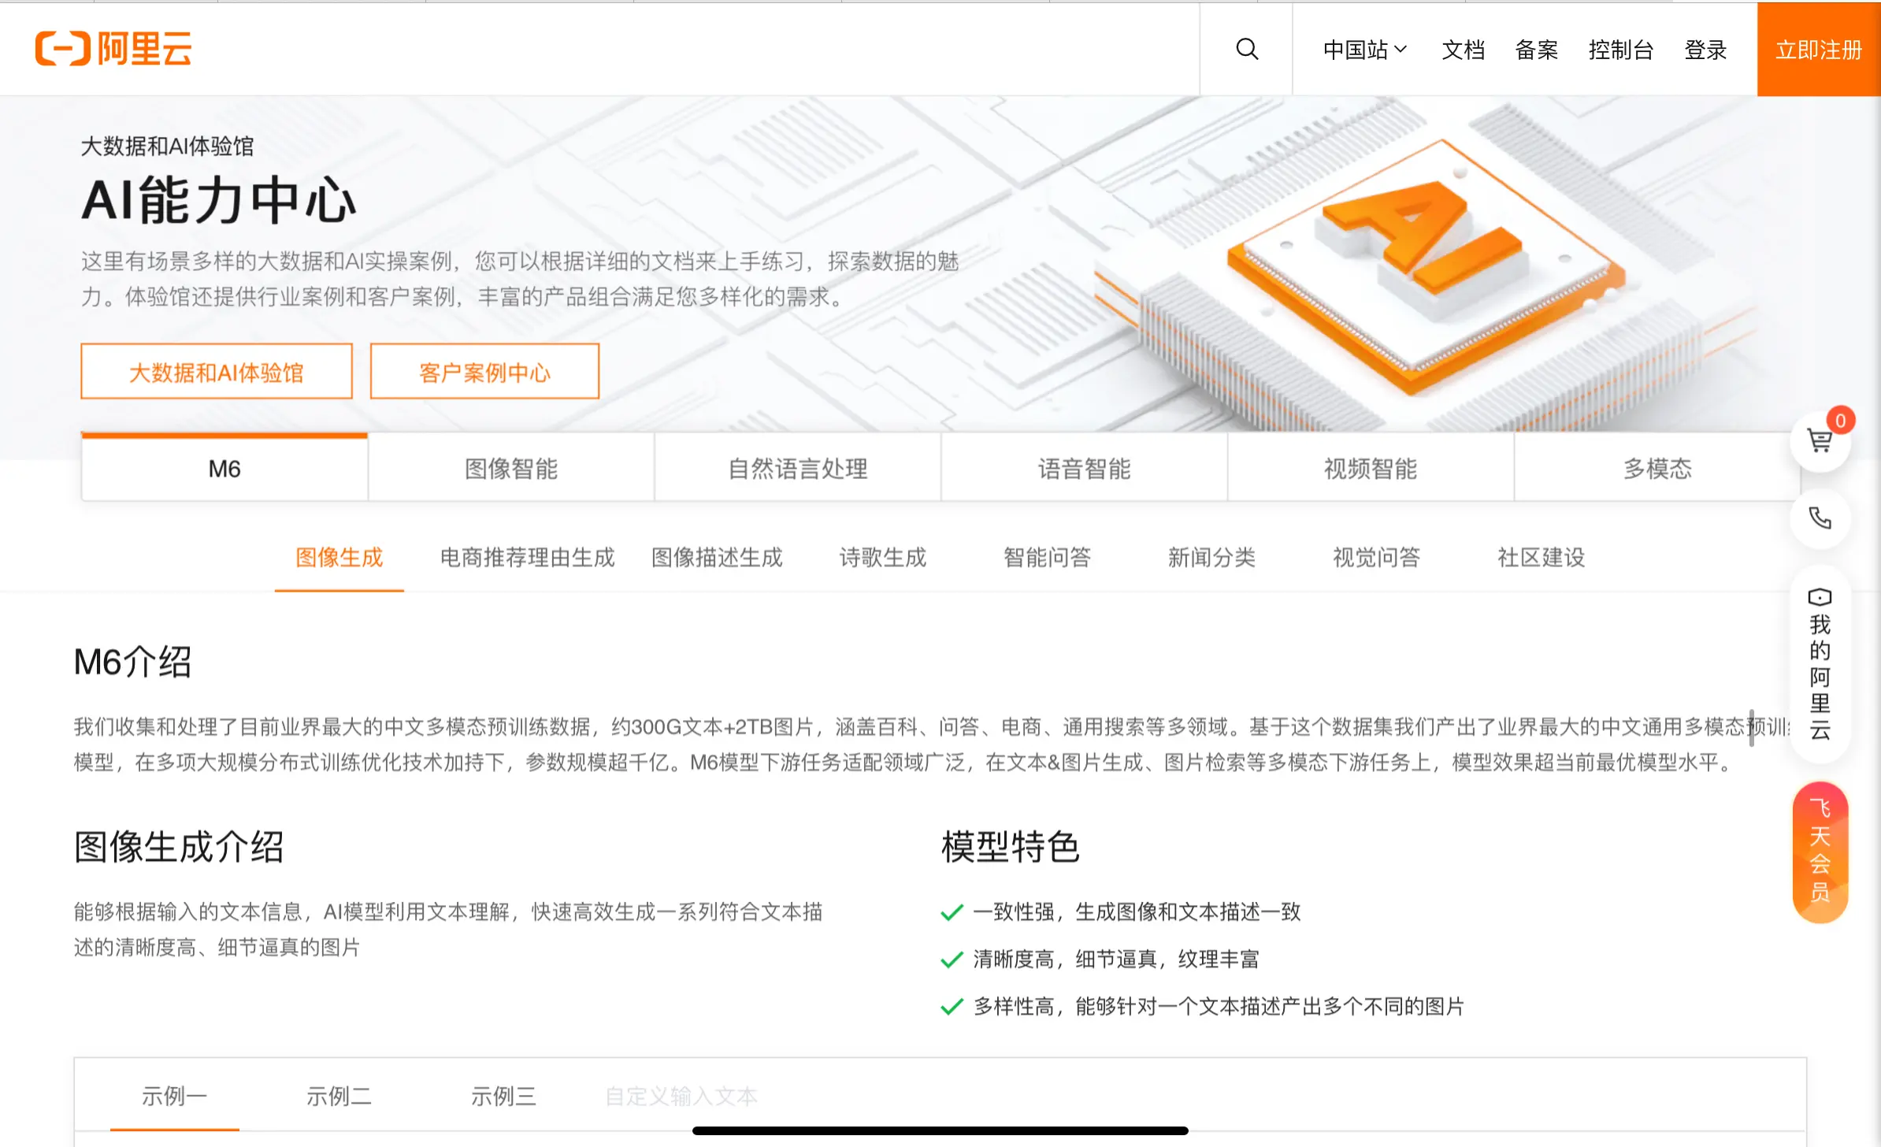This screenshot has width=1881, height=1147.
Task: Select the 视觉问答 sub-tab
Action: pyautogui.click(x=1377, y=558)
